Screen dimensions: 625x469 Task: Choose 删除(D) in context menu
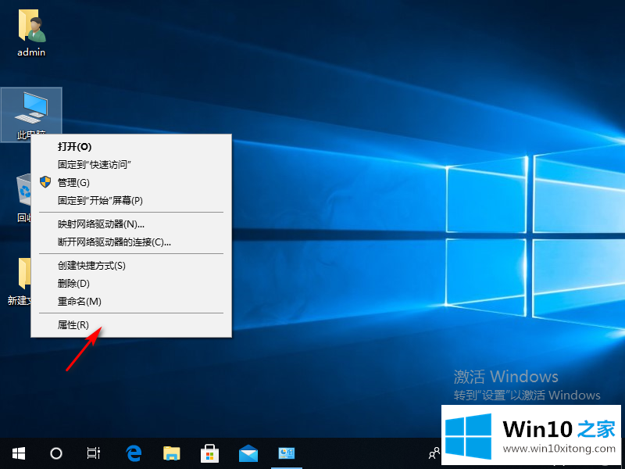131,284
